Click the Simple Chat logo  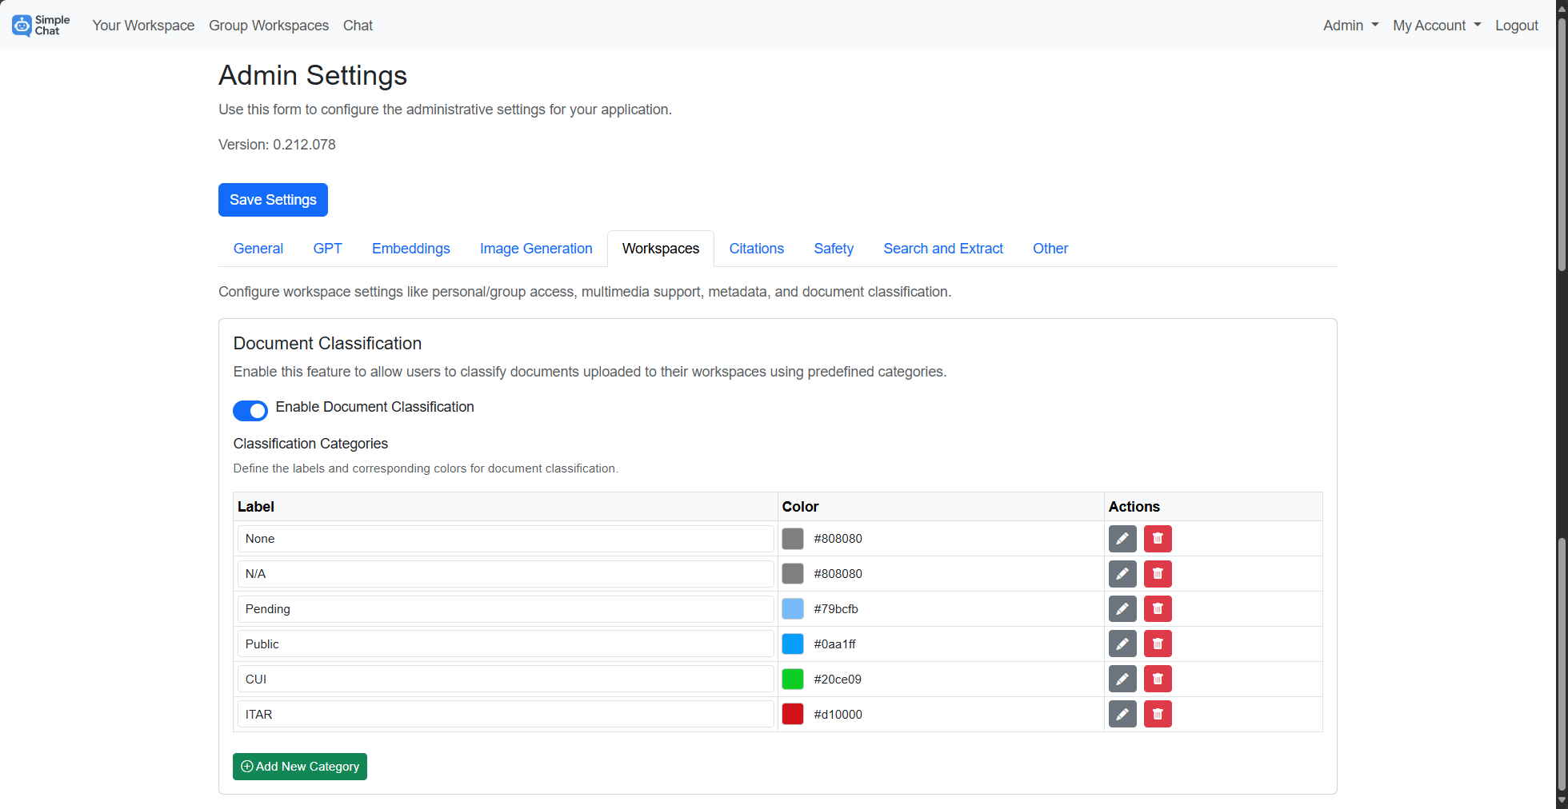tap(40, 25)
